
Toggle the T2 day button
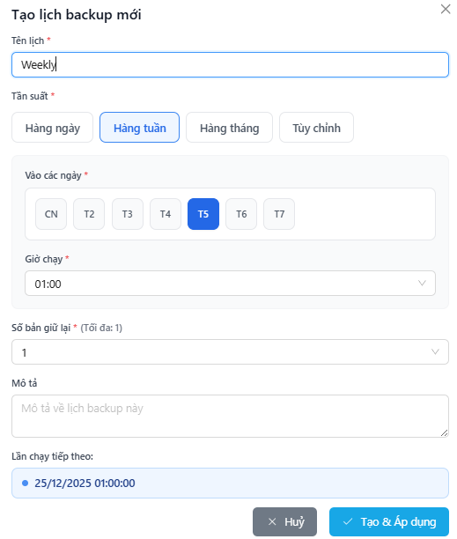click(89, 214)
